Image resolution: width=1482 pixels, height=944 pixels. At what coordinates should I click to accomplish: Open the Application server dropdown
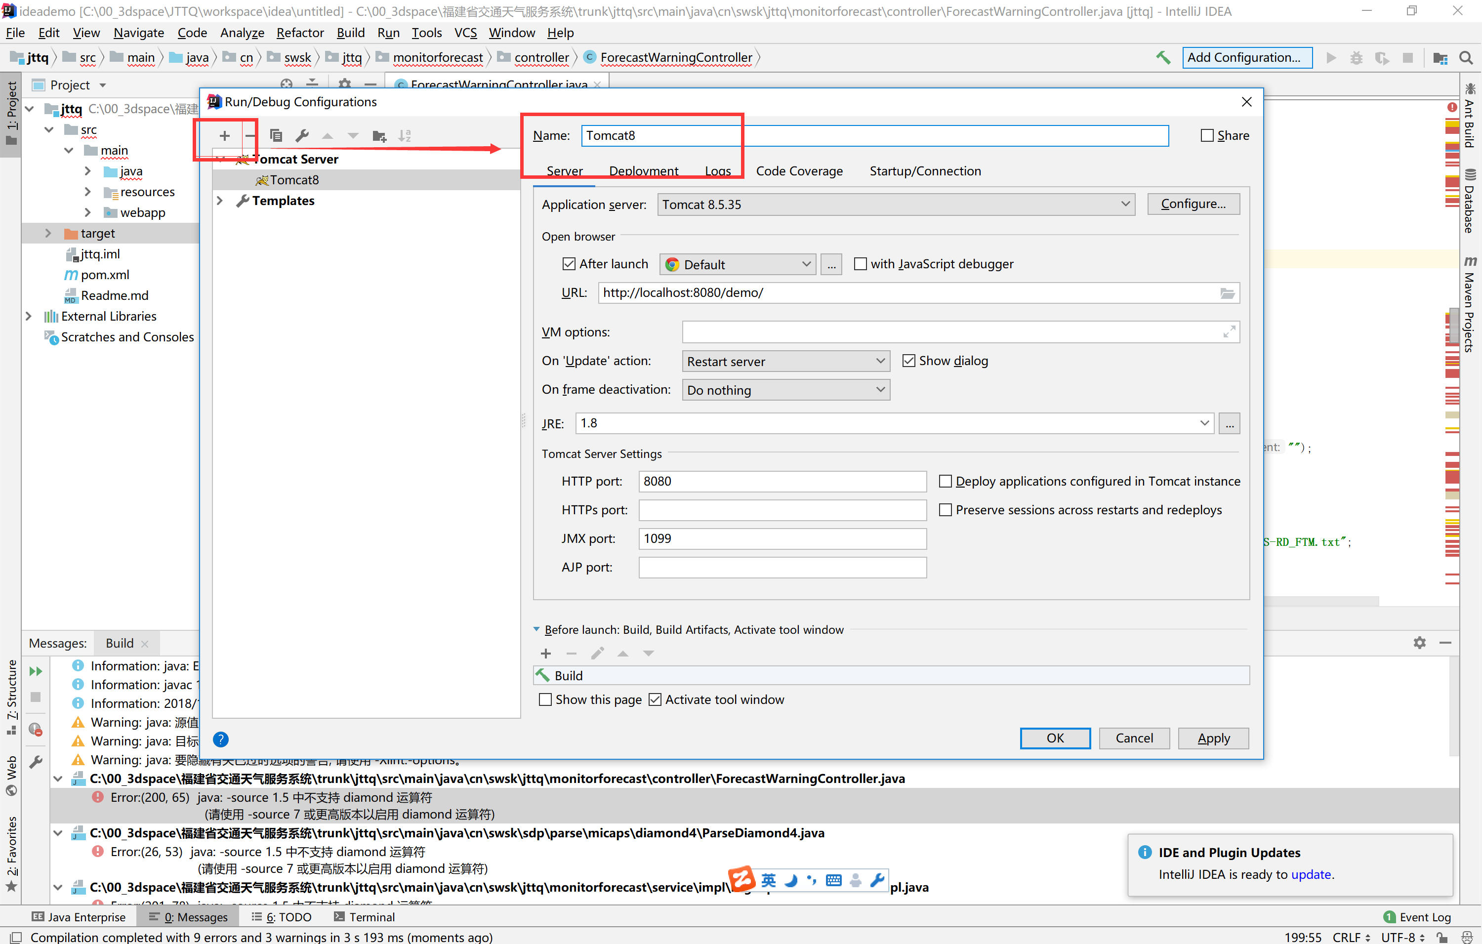[896, 205]
